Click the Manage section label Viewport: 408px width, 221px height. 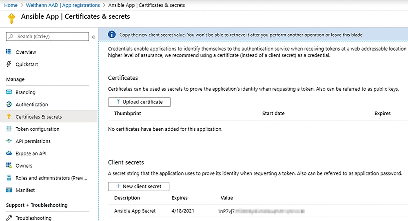click(16, 79)
